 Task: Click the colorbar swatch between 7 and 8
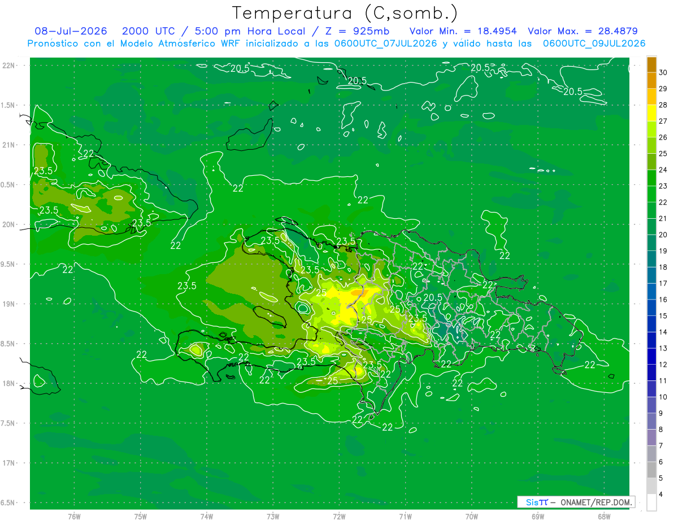(x=651, y=438)
